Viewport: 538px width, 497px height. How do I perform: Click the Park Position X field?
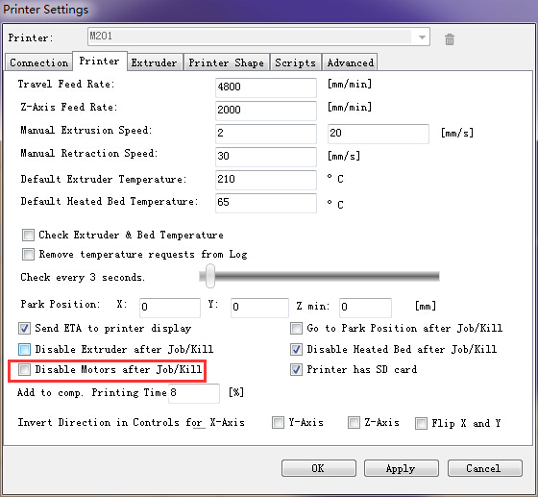170,308
